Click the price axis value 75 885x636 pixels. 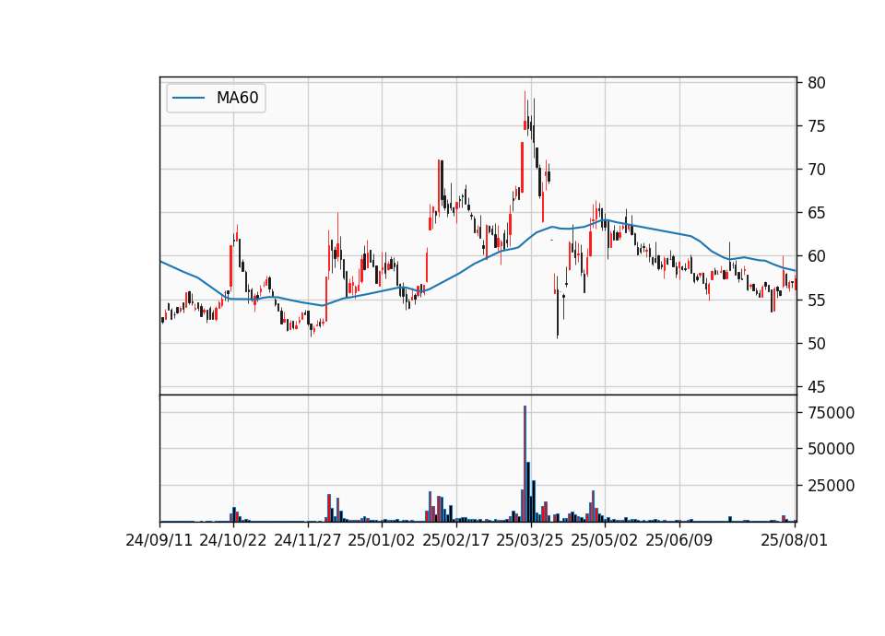(817, 126)
